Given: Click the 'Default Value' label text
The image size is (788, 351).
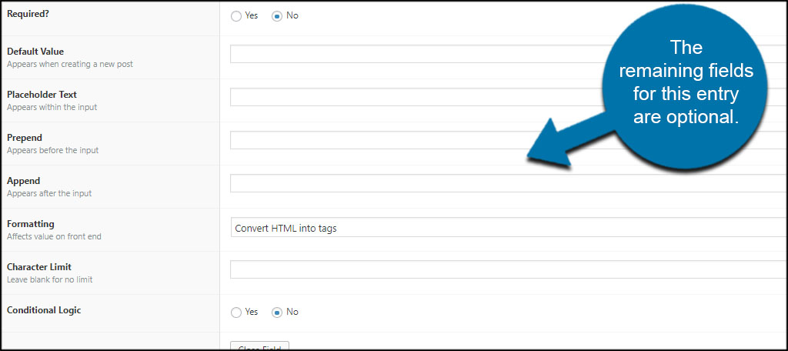Looking at the screenshot, I should click(35, 52).
